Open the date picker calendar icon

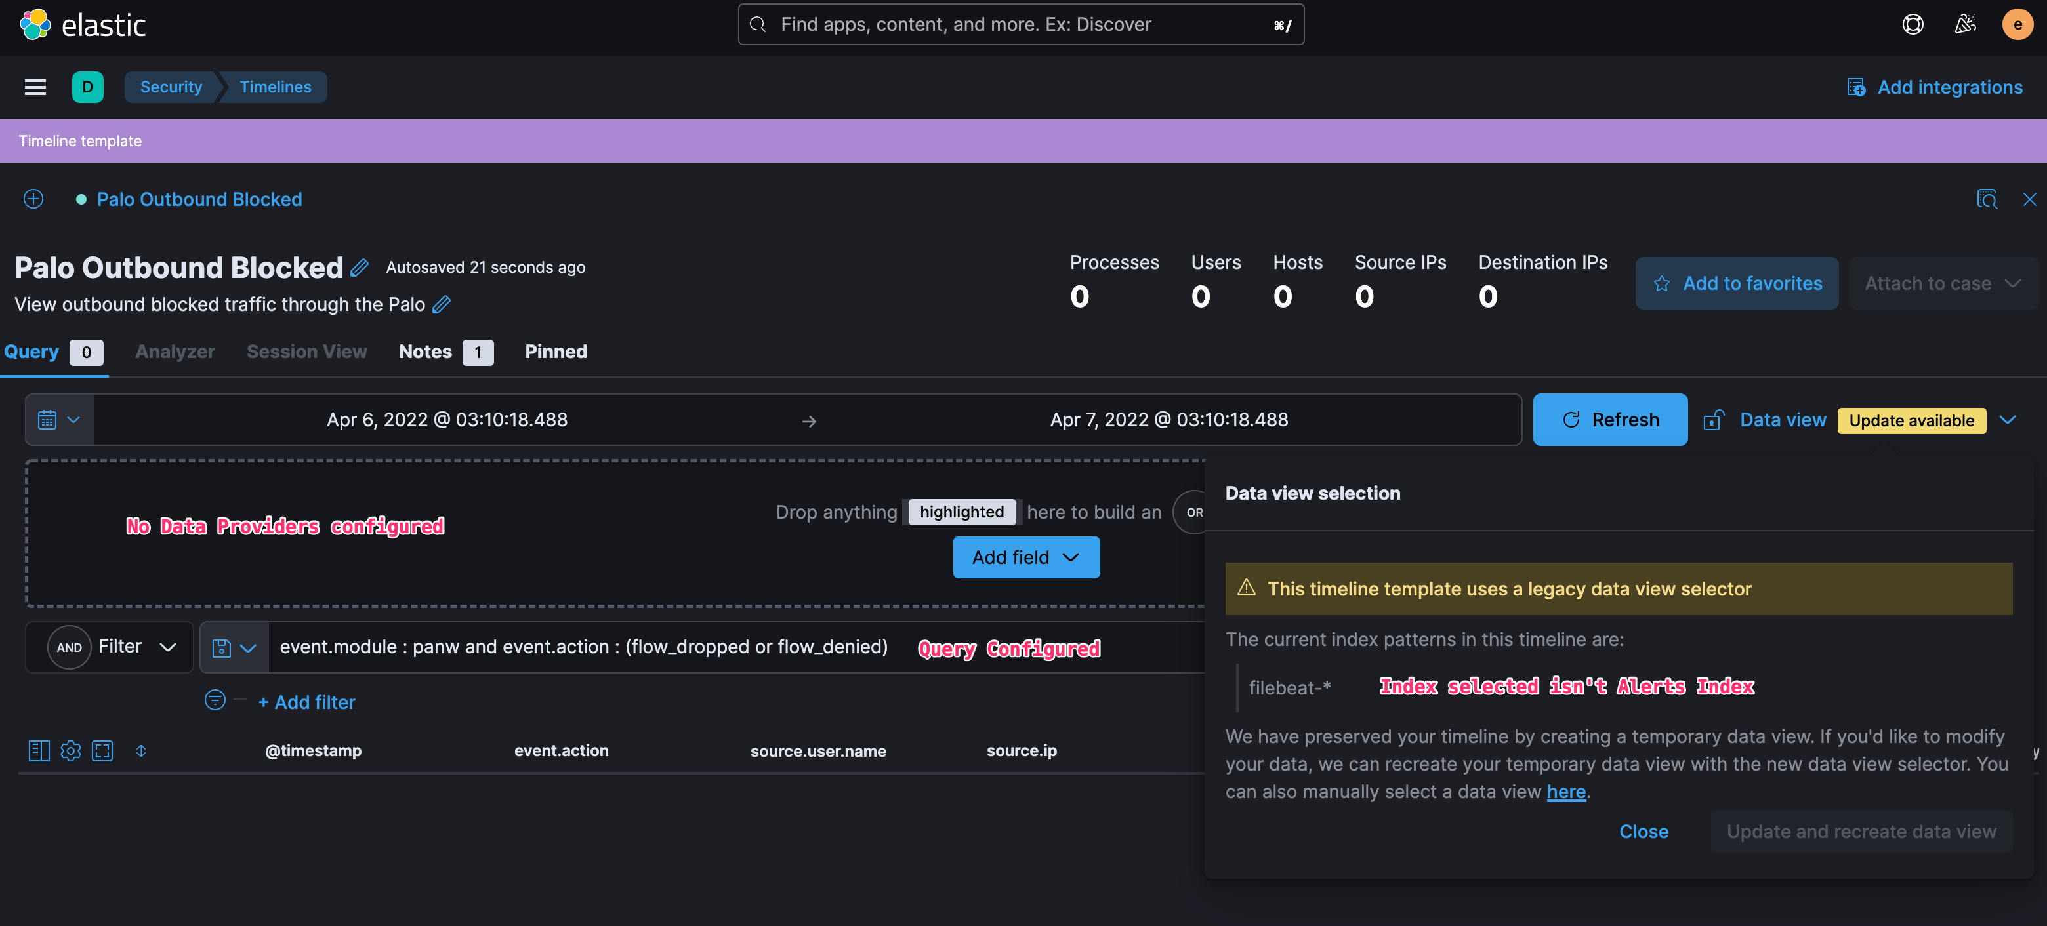point(48,419)
